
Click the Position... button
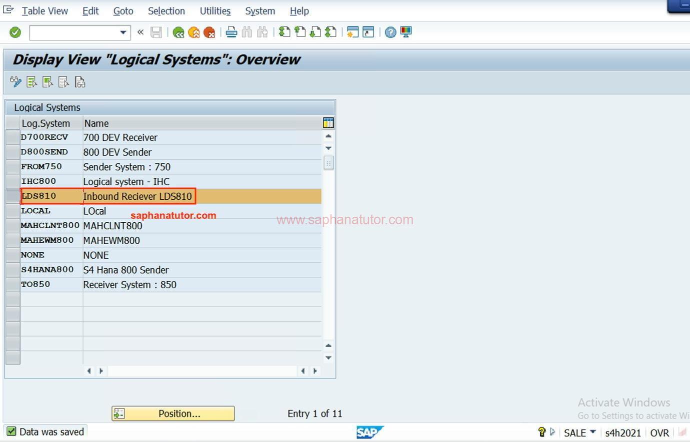tap(173, 414)
